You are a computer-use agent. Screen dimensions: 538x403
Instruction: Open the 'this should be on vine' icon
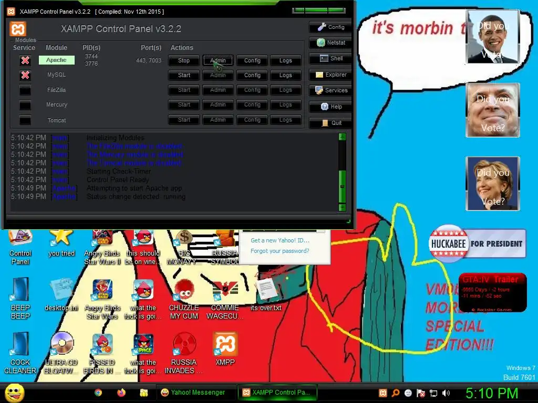(143, 248)
